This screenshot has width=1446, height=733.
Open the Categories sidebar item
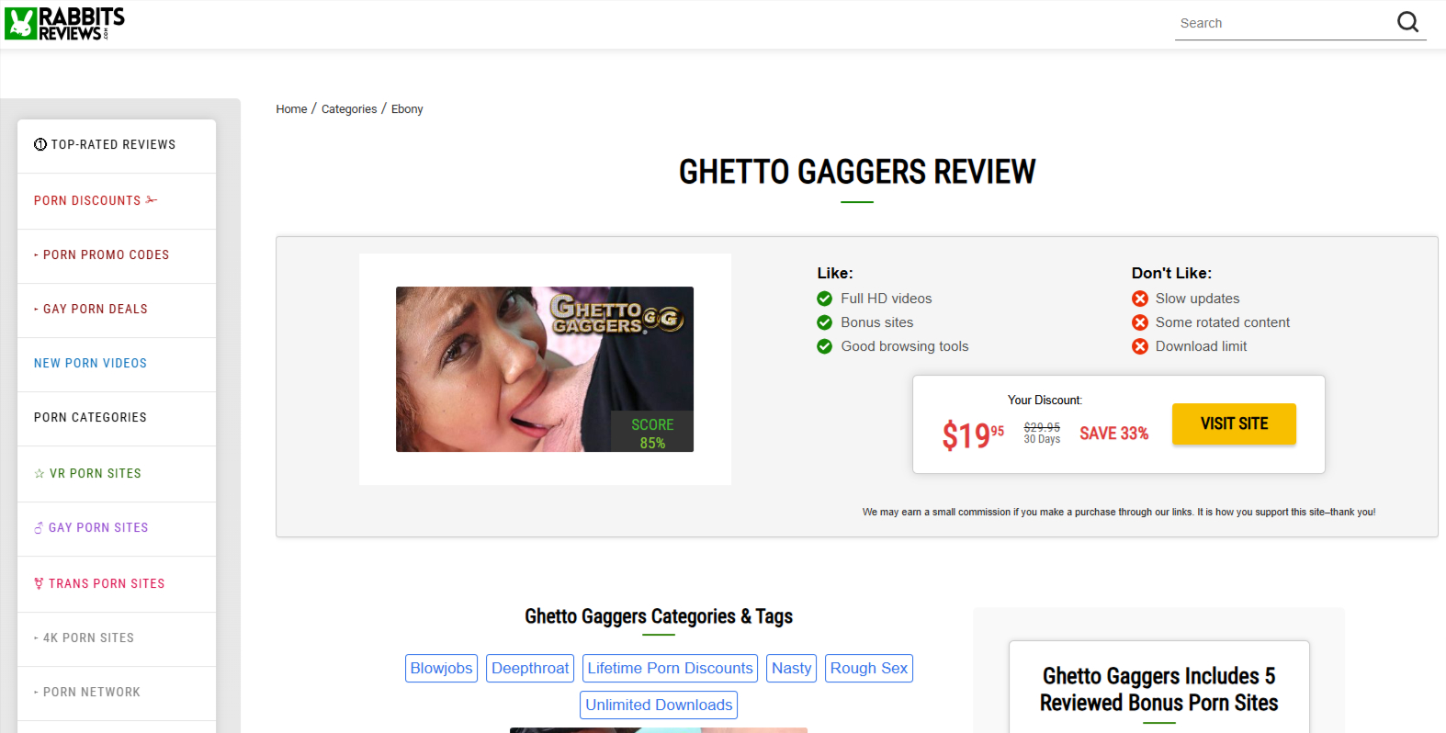point(117,418)
